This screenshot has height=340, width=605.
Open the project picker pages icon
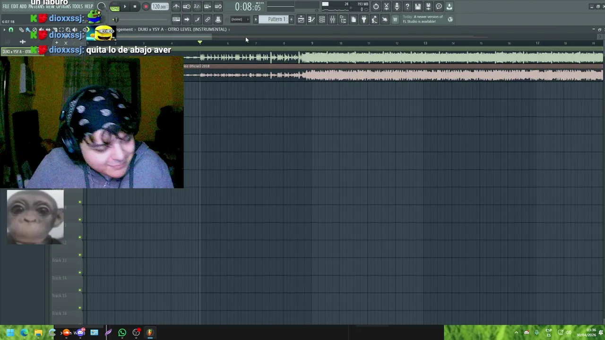tap(353, 19)
